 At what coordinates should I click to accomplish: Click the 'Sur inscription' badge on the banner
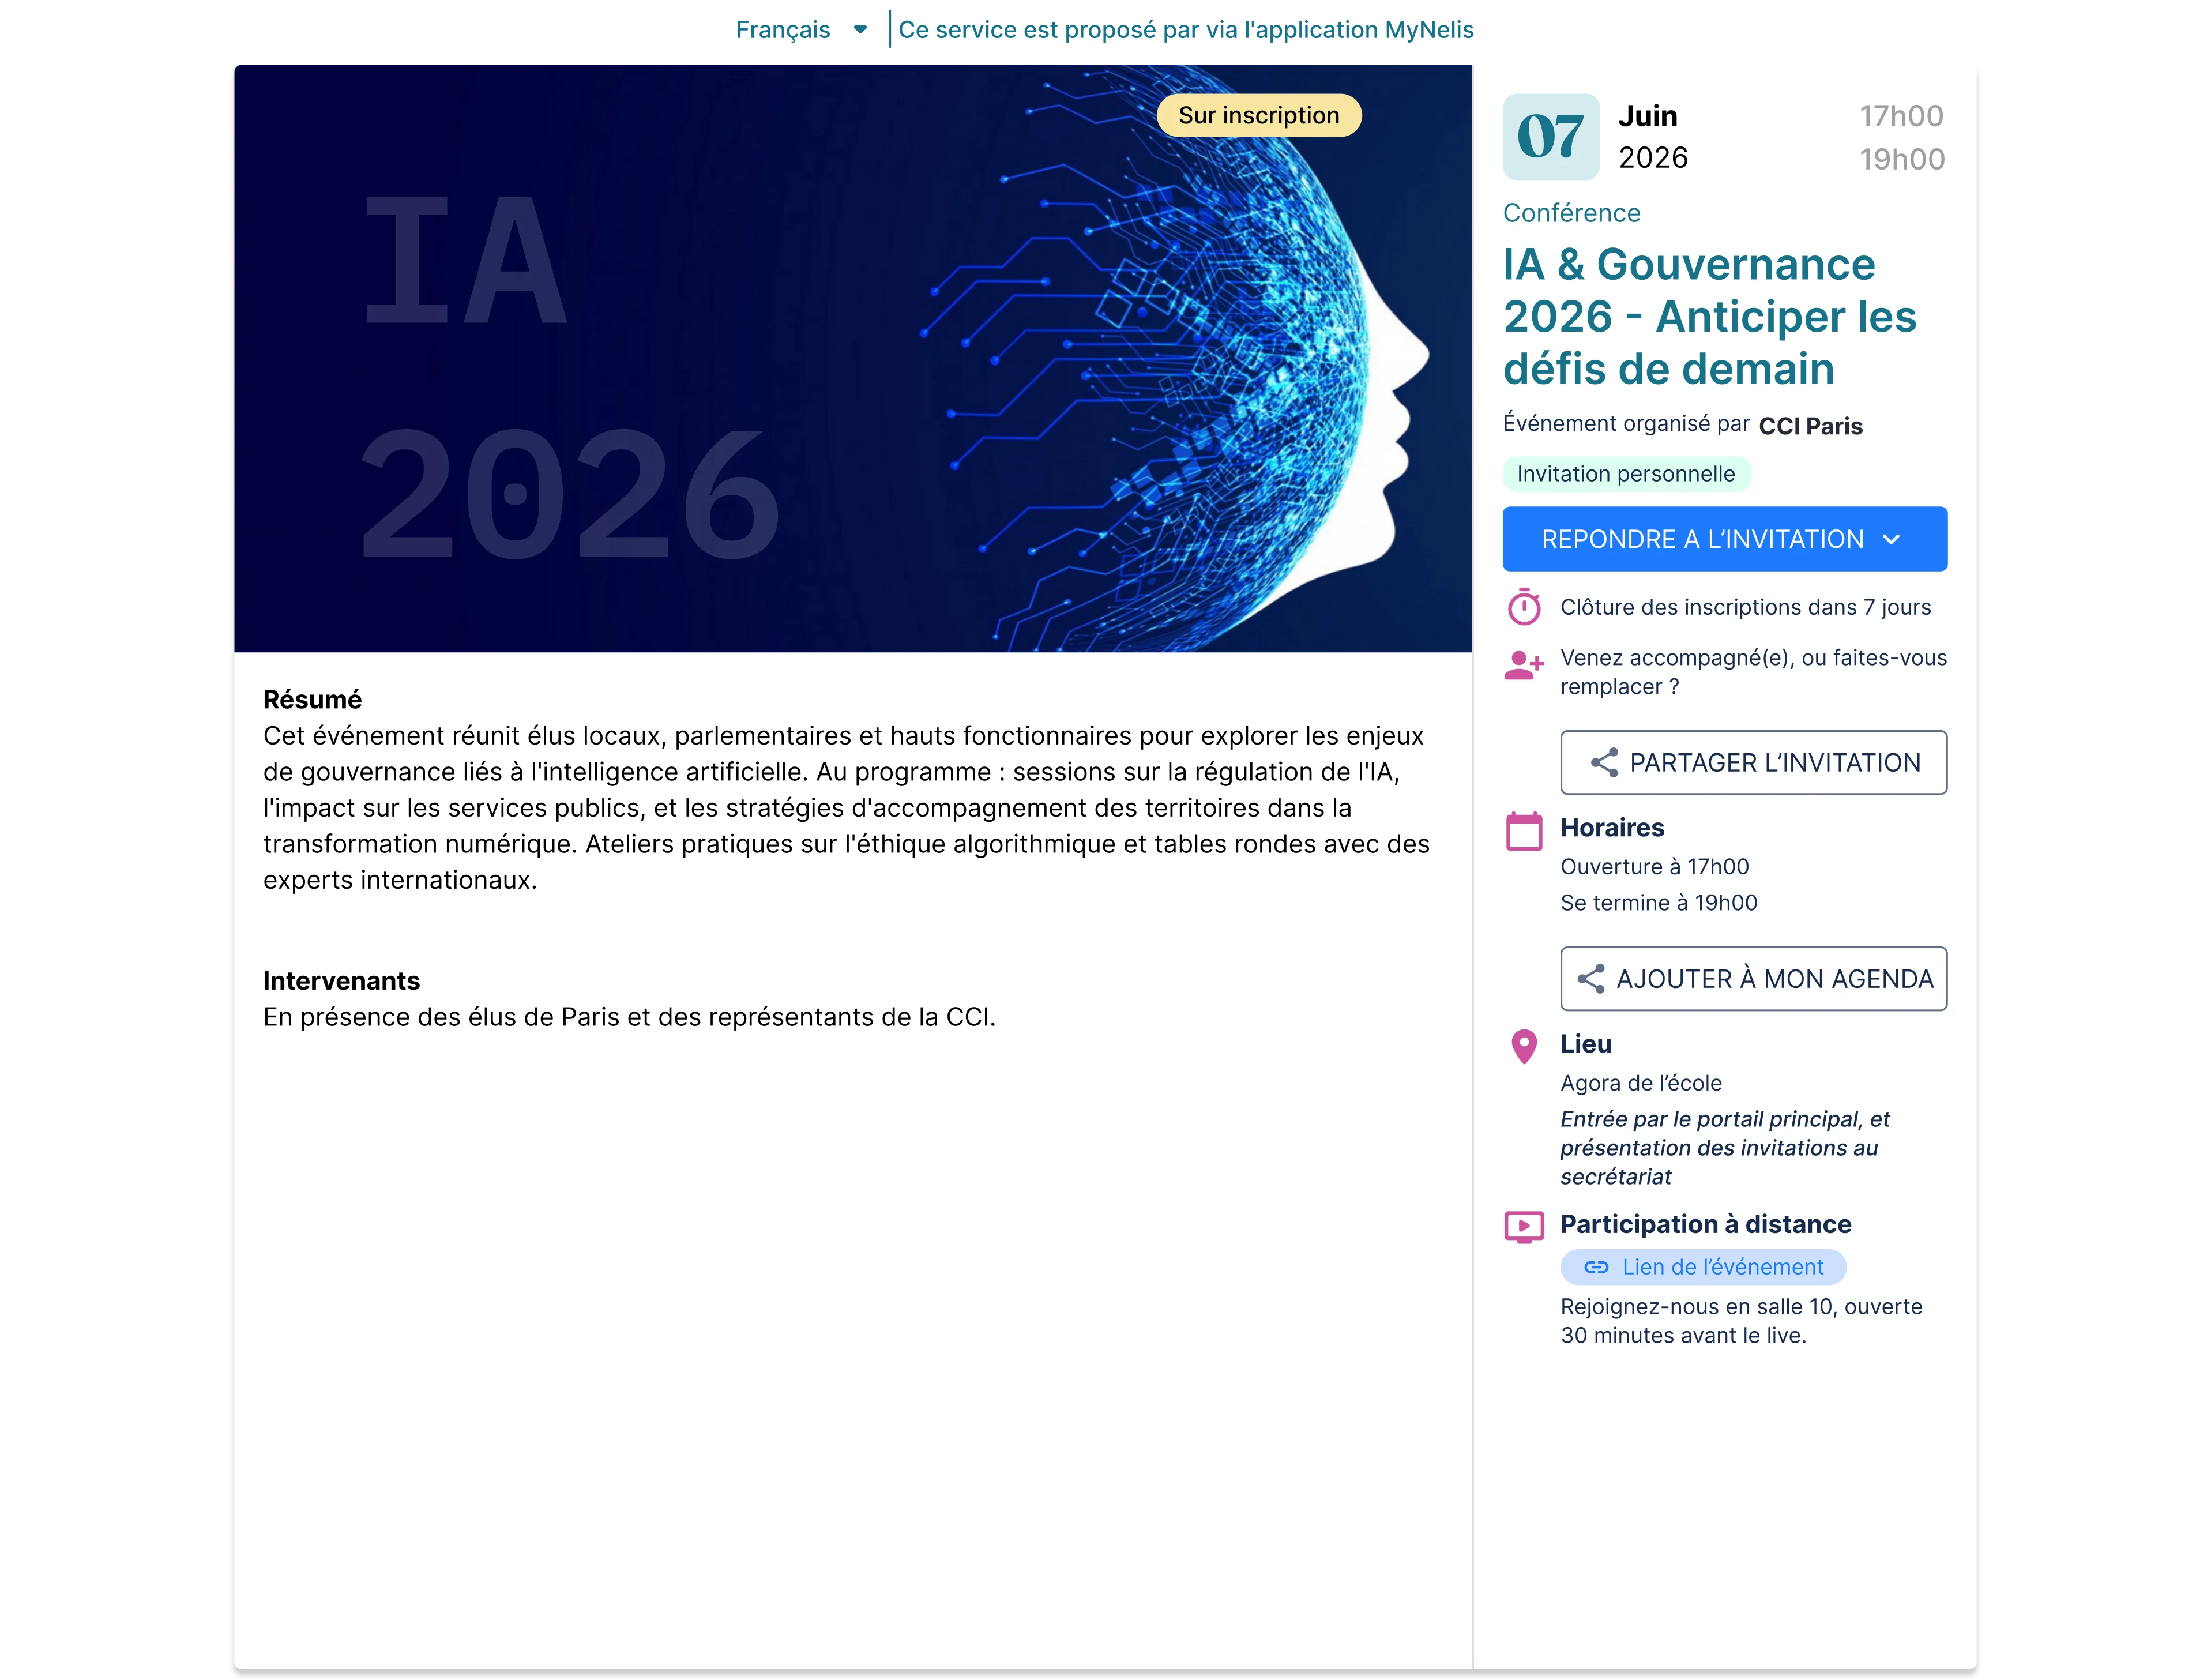tap(1258, 114)
